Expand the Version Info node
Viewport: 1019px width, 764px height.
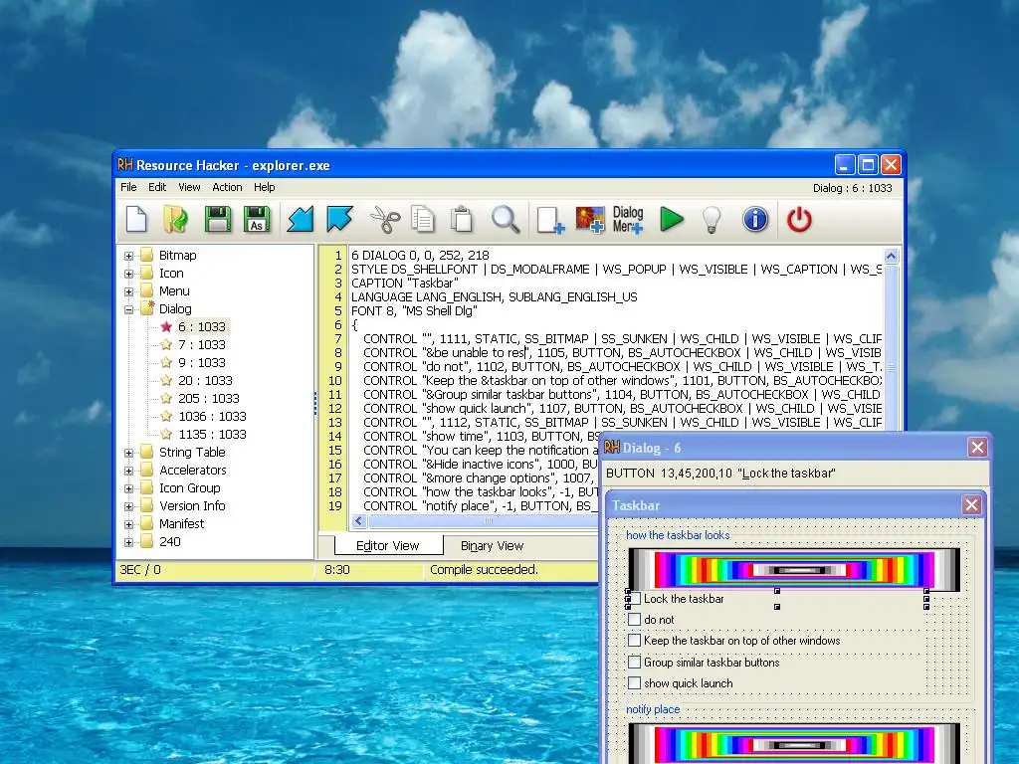click(128, 506)
